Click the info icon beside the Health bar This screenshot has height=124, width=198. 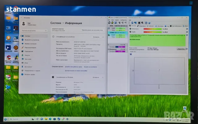coord(187,32)
